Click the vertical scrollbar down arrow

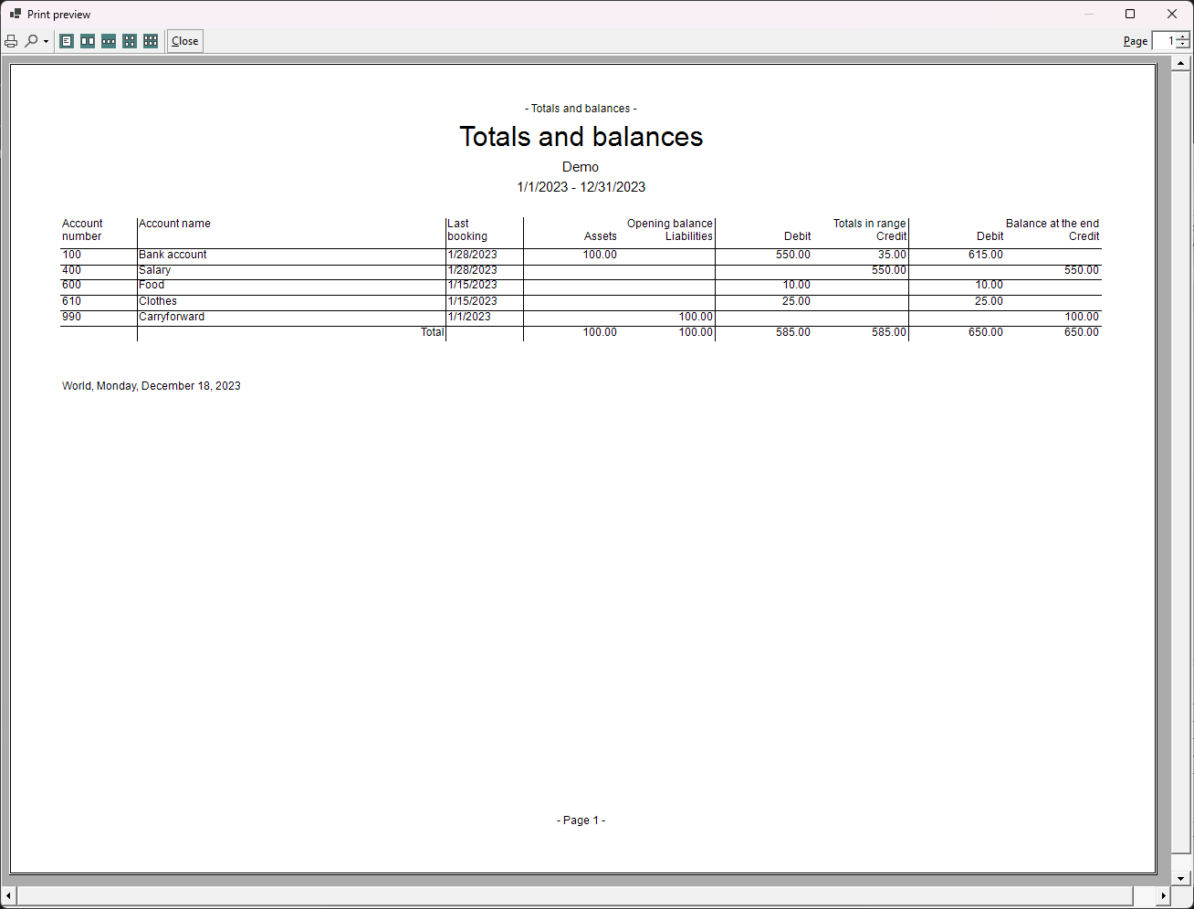click(1181, 878)
